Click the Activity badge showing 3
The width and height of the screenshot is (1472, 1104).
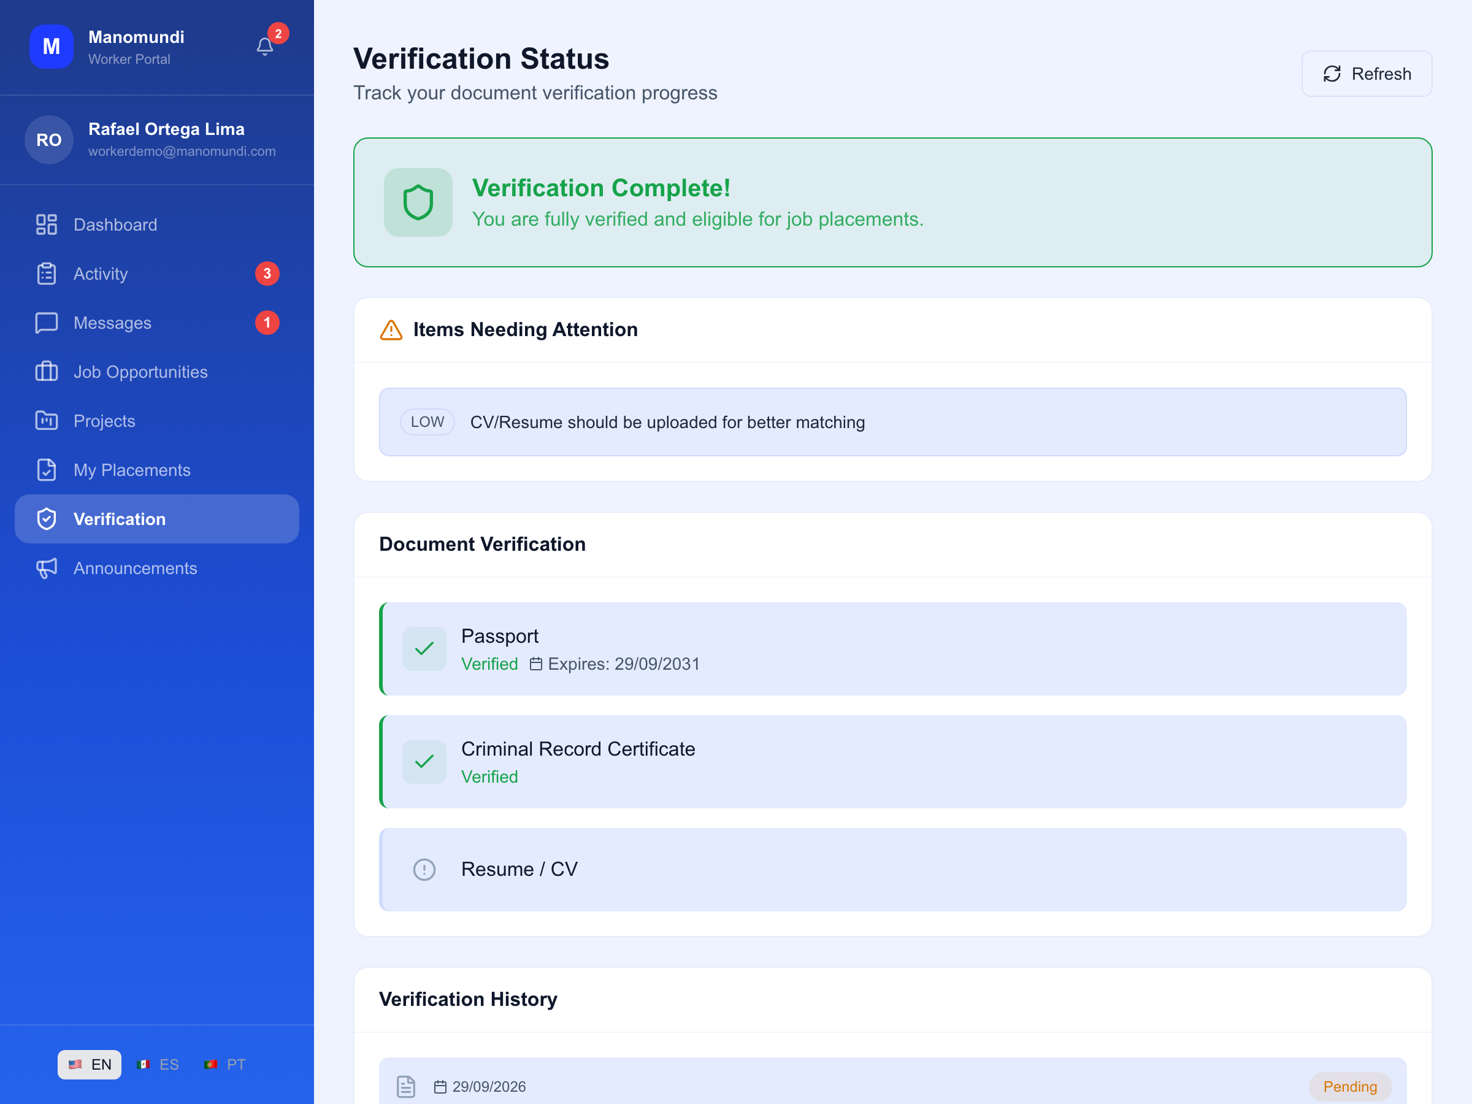[267, 274]
